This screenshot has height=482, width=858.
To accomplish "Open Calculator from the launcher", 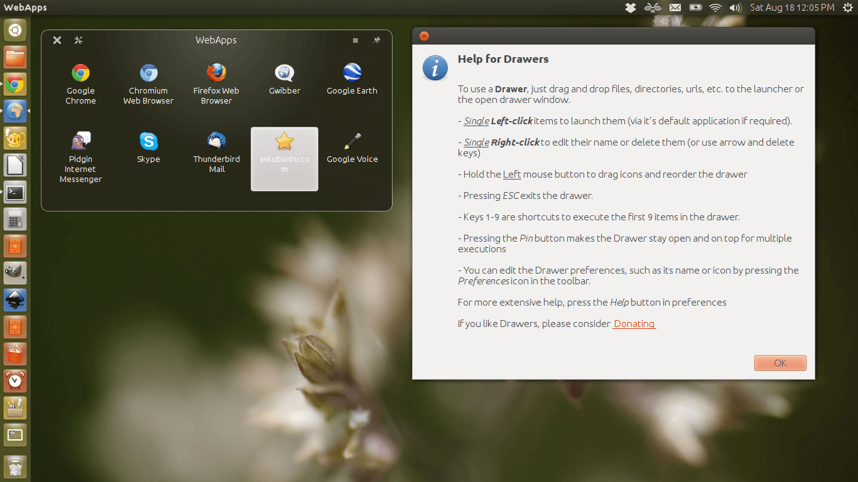I will pyautogui.click(x=15, y=219).
